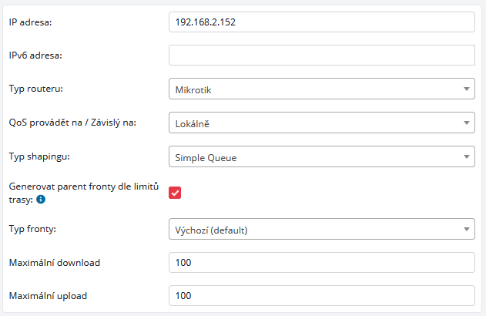Click the 'Typ shapingu:' label

click(39, 157)
